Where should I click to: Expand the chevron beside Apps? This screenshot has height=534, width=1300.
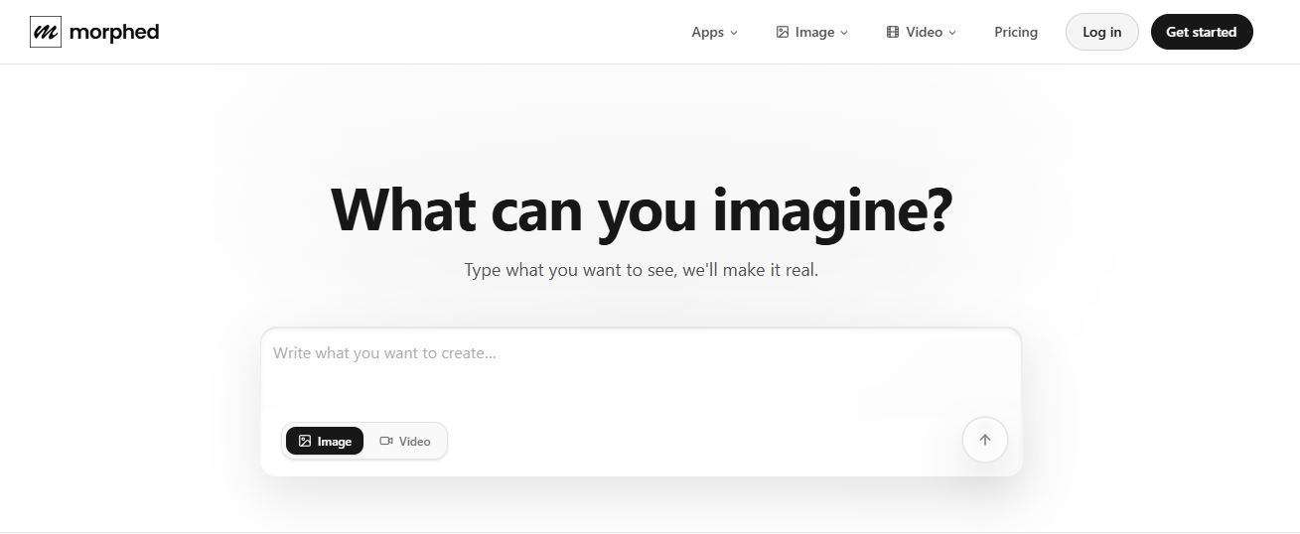click(734, 33)
